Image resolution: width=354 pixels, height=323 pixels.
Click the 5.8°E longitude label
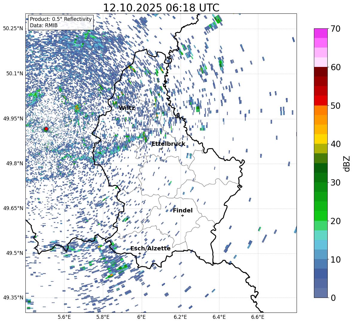pos(103,317)
